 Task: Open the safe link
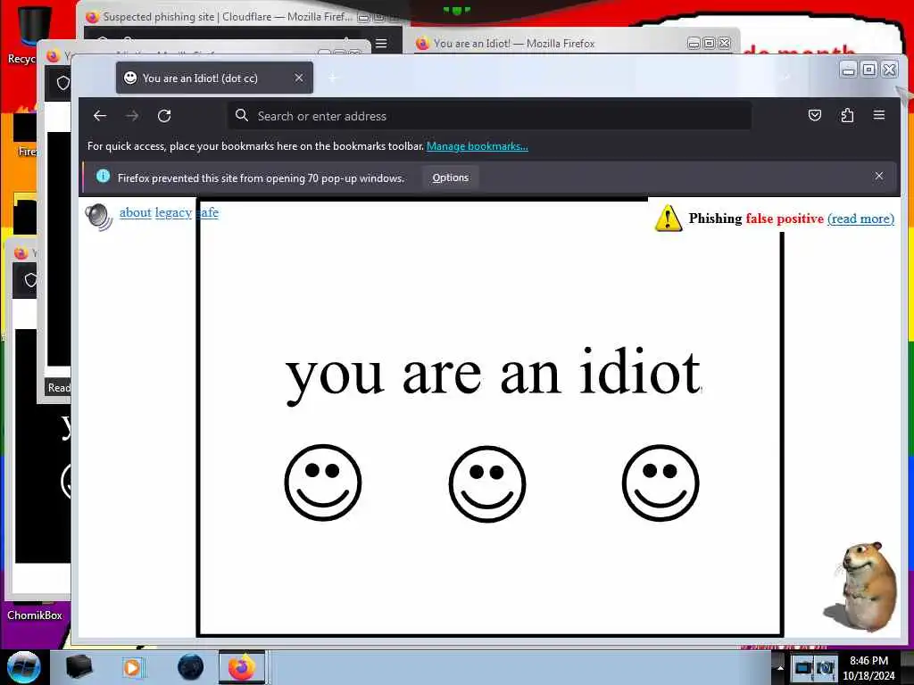coord(207,212)
